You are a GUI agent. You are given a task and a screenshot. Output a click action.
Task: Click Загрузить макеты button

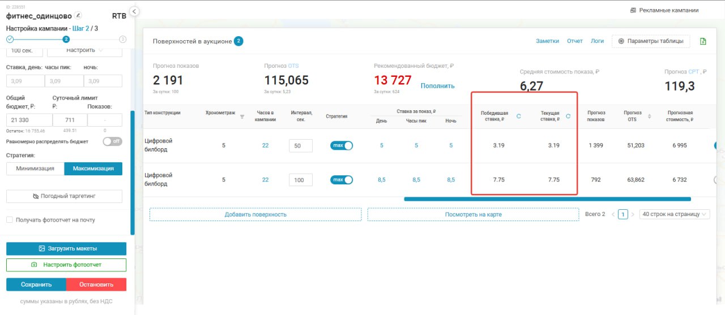[x=66, y=248]
